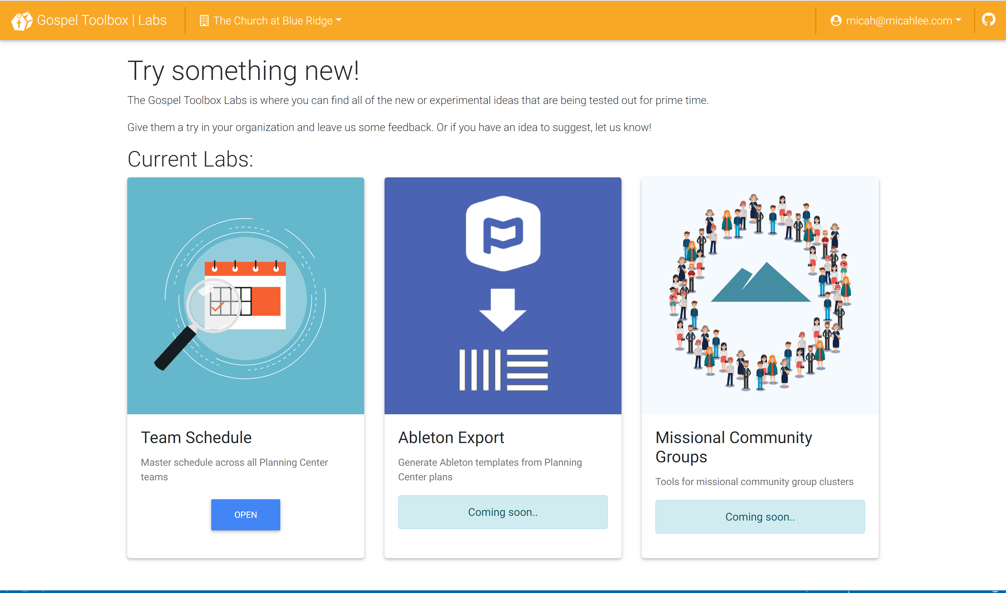Viewport: 1006px width, 593px height.
Task: Click the Ableton Export Coming soon button
Action: click(503, 512)
